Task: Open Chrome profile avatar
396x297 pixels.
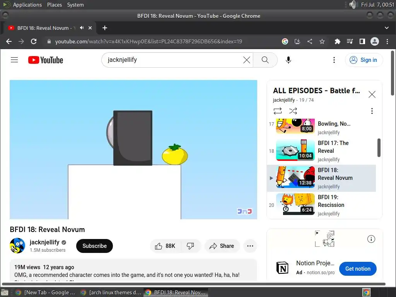Action: click(374, 41)
